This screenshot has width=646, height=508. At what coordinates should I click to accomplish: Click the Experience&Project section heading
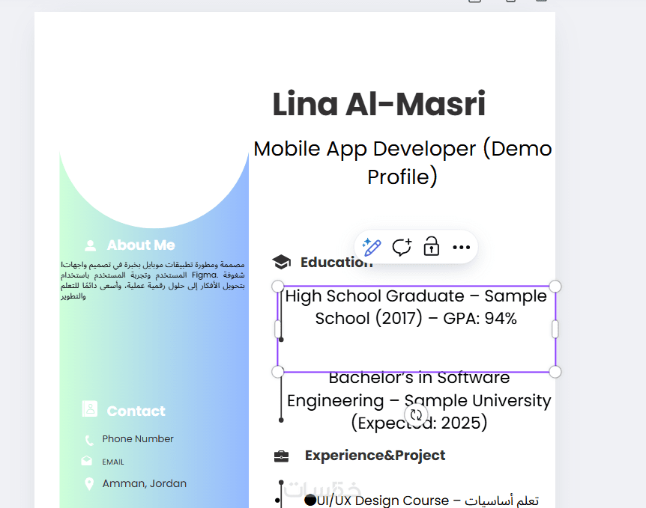coord(375,456)
